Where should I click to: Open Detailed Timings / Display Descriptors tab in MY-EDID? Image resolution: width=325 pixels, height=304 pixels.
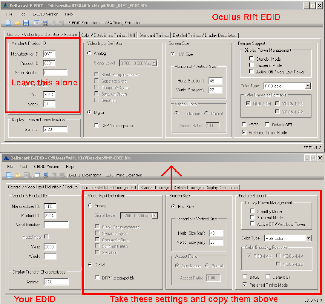[206, 188]
